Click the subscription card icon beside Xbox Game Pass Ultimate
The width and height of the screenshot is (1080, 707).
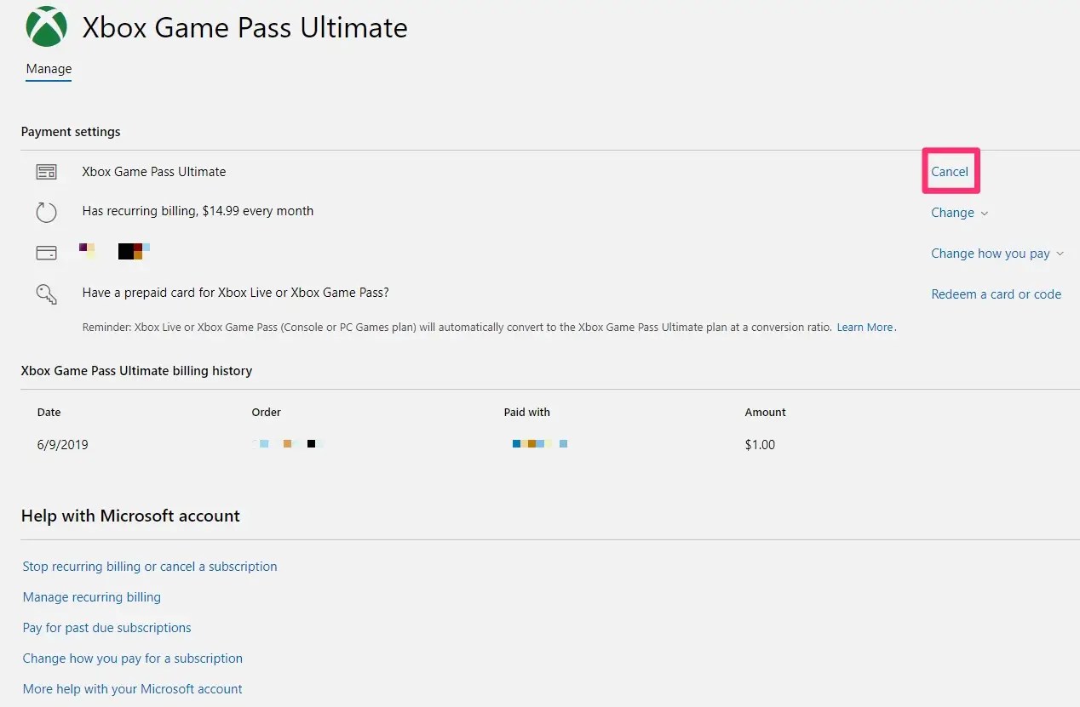pyautogui.click(x=46, y=172)
